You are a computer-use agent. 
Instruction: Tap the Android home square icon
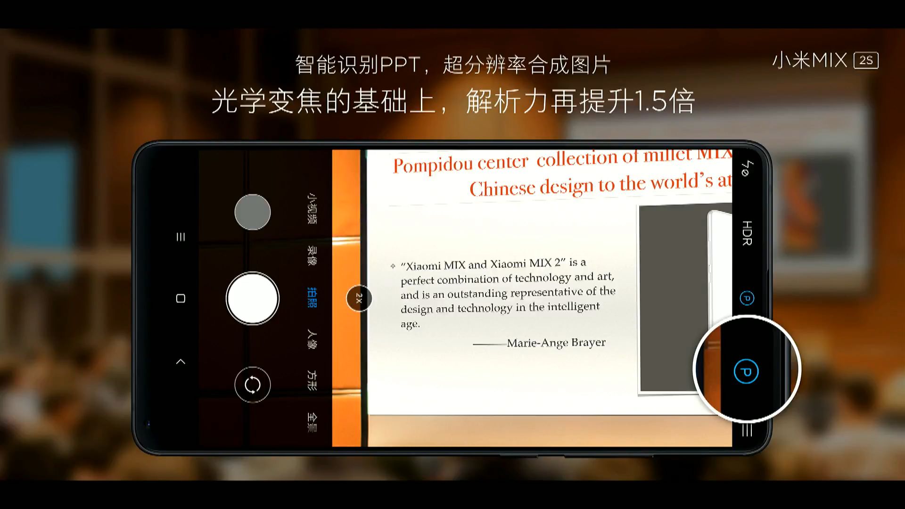pyautogui.click(x=181, y=298)
